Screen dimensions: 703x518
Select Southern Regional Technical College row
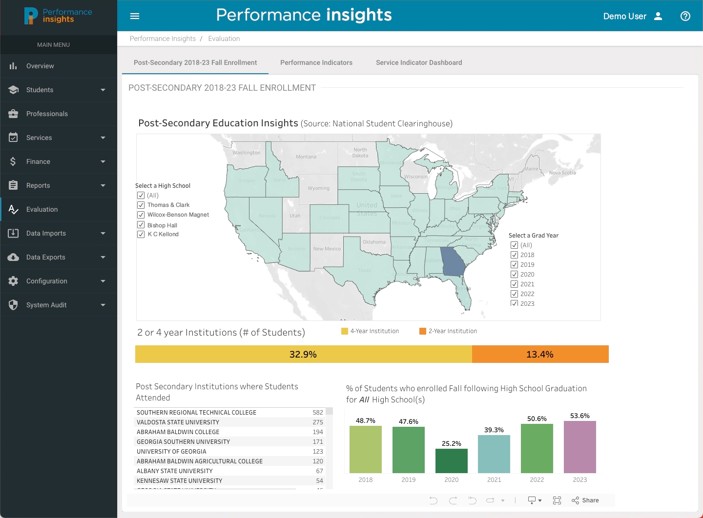click(229, 413)
